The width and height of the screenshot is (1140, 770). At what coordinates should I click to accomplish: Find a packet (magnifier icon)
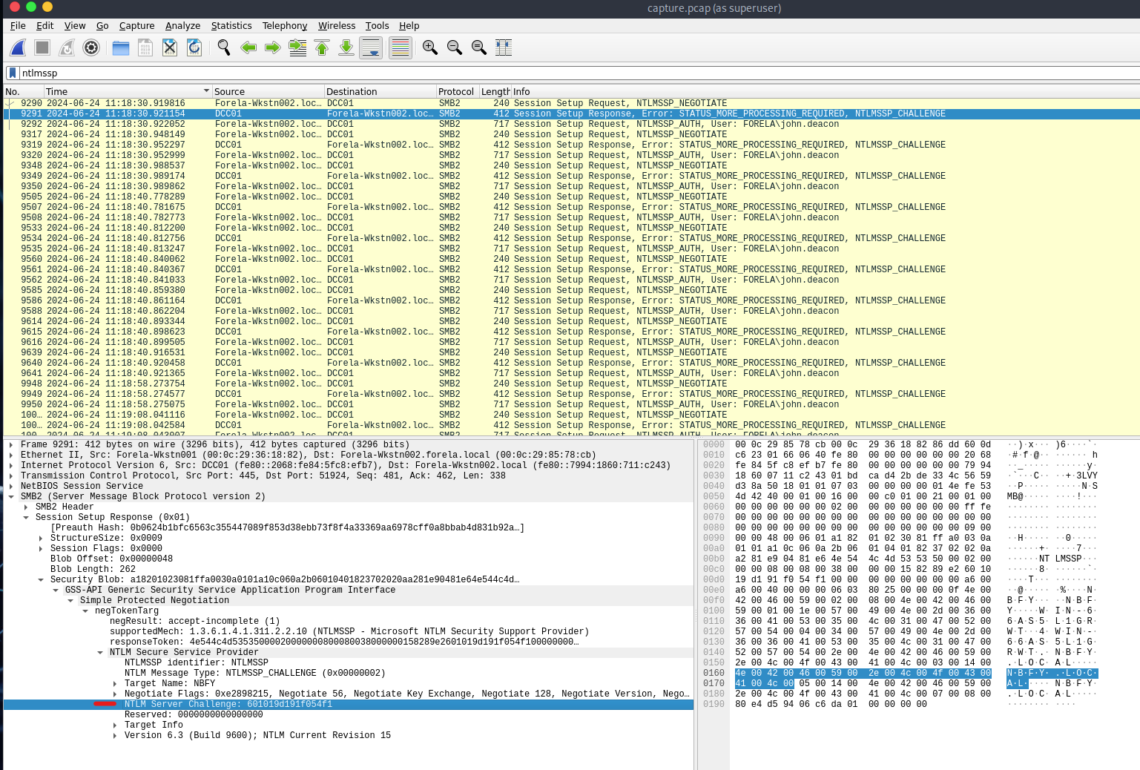(x=224, y=47)
